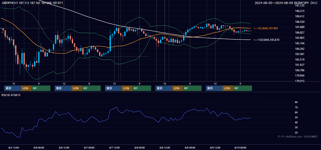This screenshot has height=150, width=321.
Task: Click the 190.273 price axis label
Action: pos(299,11)
